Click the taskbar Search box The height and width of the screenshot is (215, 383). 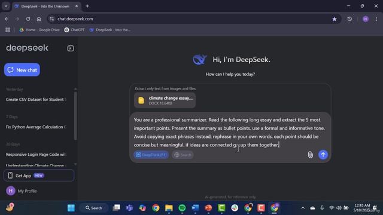click(x=94, y=208)
